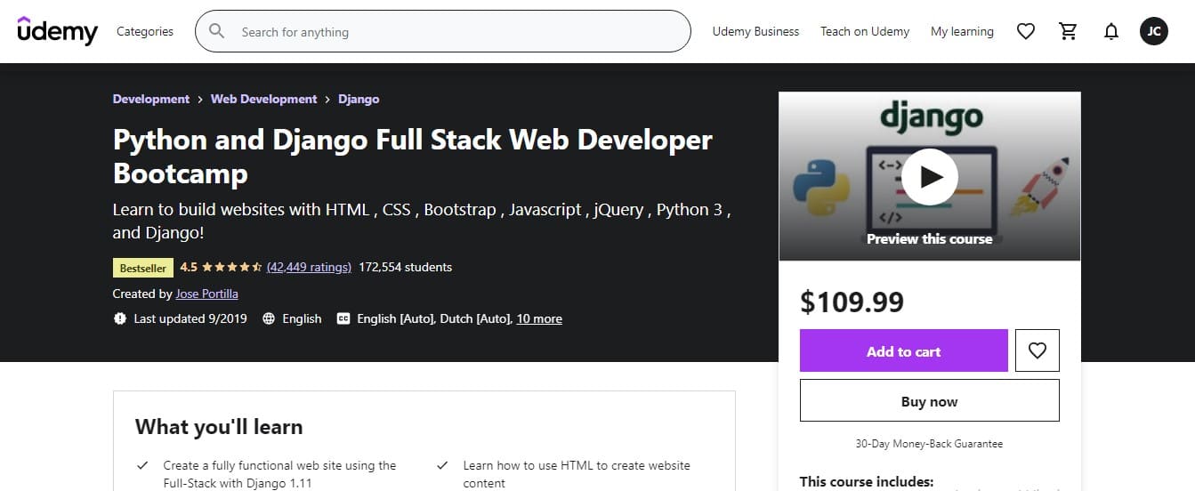Screen dimensions: 1195x491
Task: Click the last-updated alert icon
Action: coord(120,318)
